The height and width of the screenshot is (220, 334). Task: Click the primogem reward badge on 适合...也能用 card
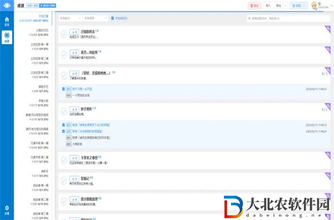(x=75, y=53)
